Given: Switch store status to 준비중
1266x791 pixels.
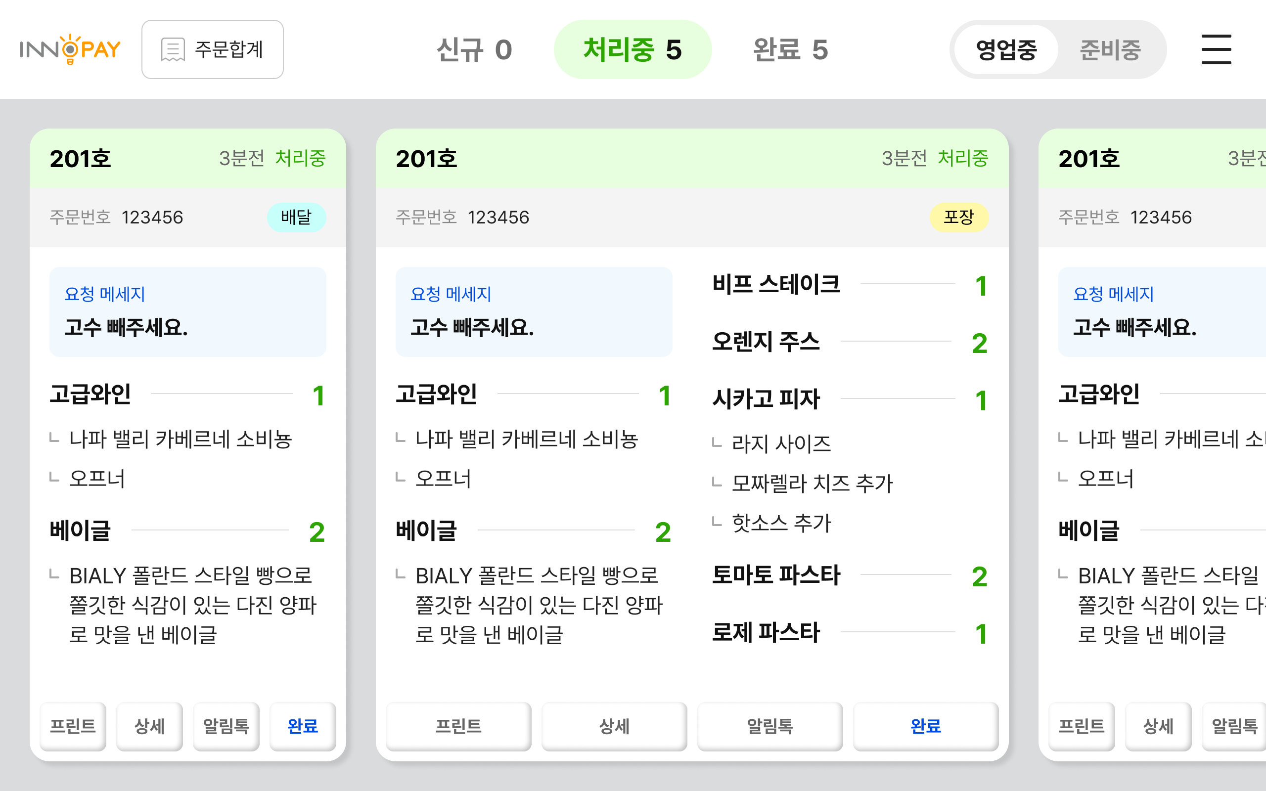Looking at the screenshot, I should coord(1110,50).
